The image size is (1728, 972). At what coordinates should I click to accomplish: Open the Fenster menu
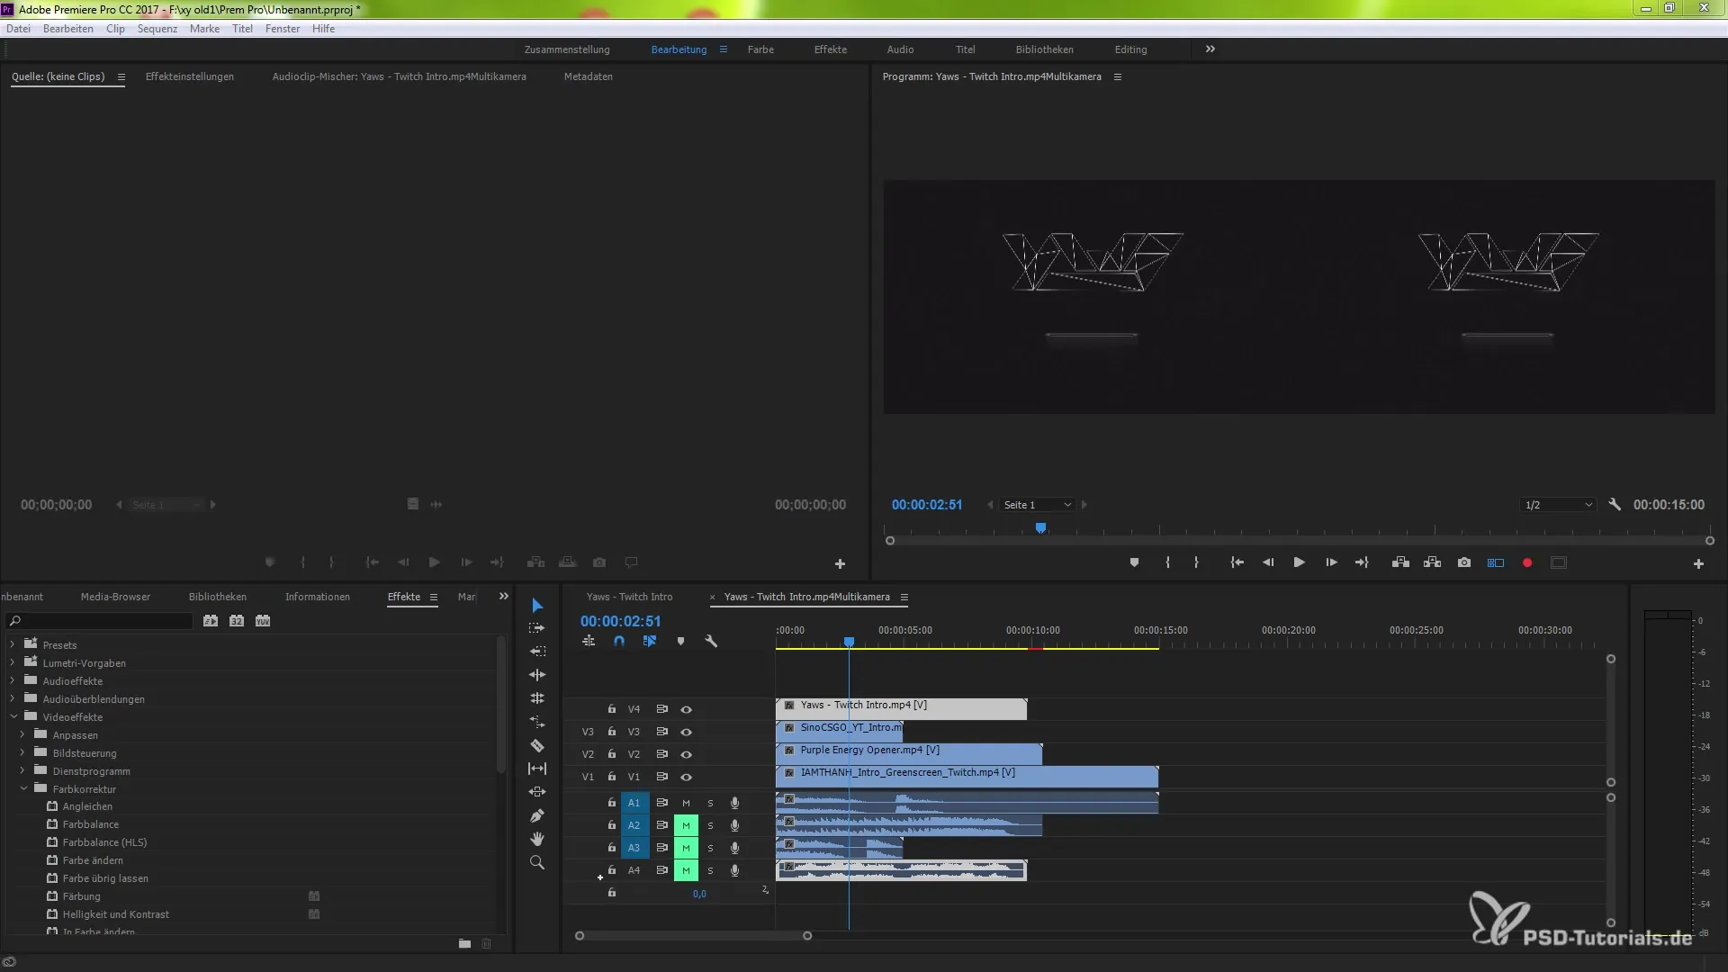tap(283, 29)
